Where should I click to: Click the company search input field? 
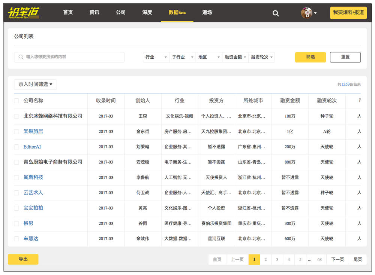click(x=69, y=57)
